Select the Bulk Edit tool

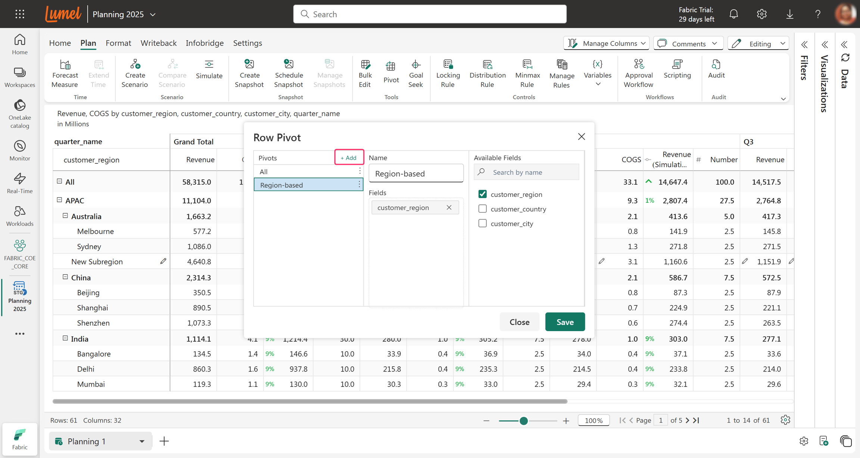pos(365,73)
